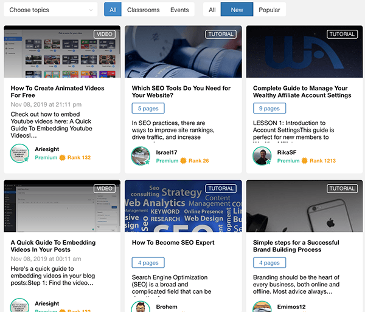Open Israel17's profile avatar

click(x=141, y=156)
